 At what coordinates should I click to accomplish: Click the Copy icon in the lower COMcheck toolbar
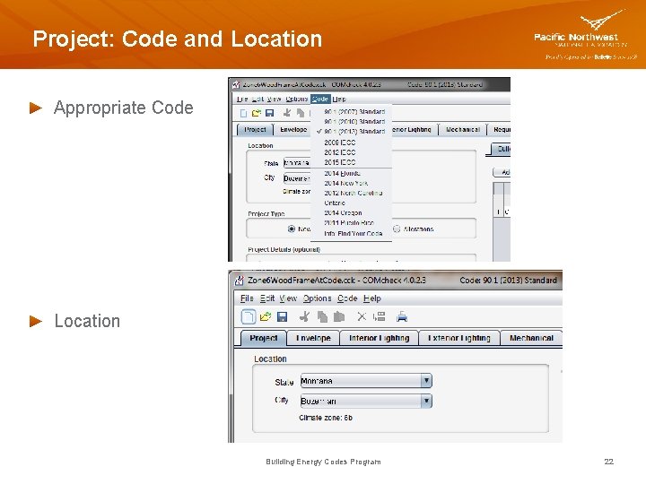coord(323,316)
